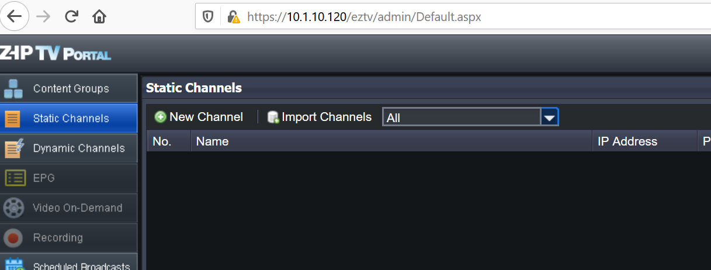Click the browser back arrow
Screen dimensions: 711x270
[x=14, y=16]
